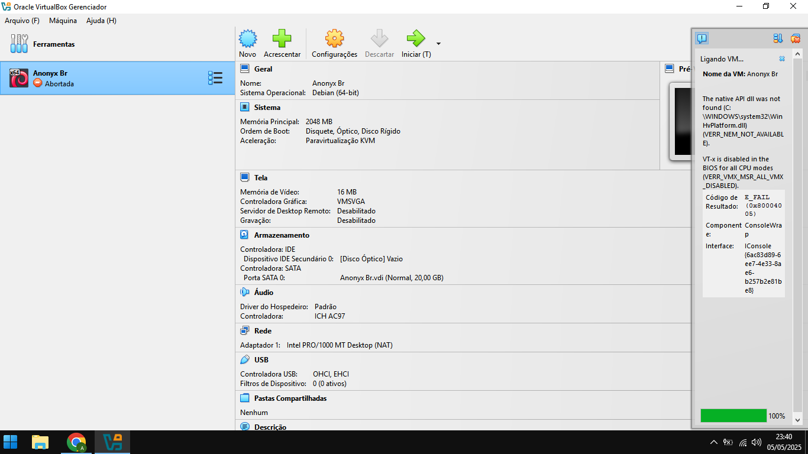Click the Tela monitor icon

[244, 177]
